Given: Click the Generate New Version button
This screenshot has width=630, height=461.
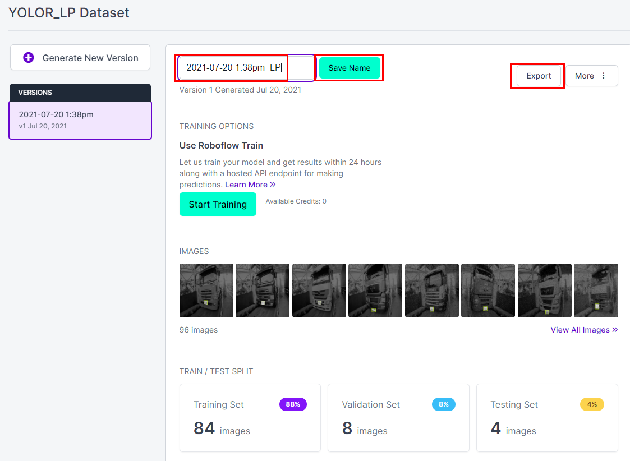Looking at the screenshot, I should coord(80,57).
